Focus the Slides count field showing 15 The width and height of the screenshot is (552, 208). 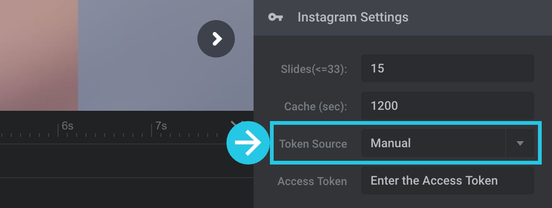click(447, 68)
